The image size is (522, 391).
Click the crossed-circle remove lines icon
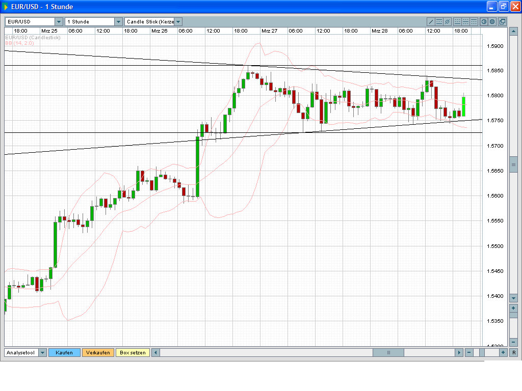pos(447,21)
